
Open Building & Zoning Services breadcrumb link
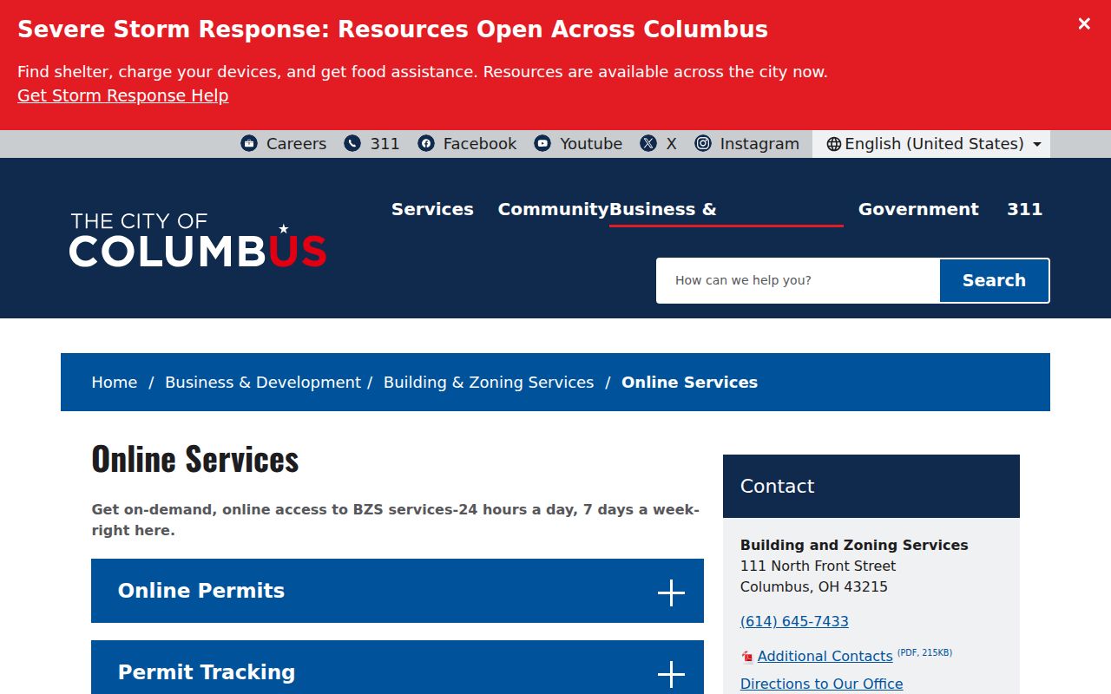(x=489, y=383)
